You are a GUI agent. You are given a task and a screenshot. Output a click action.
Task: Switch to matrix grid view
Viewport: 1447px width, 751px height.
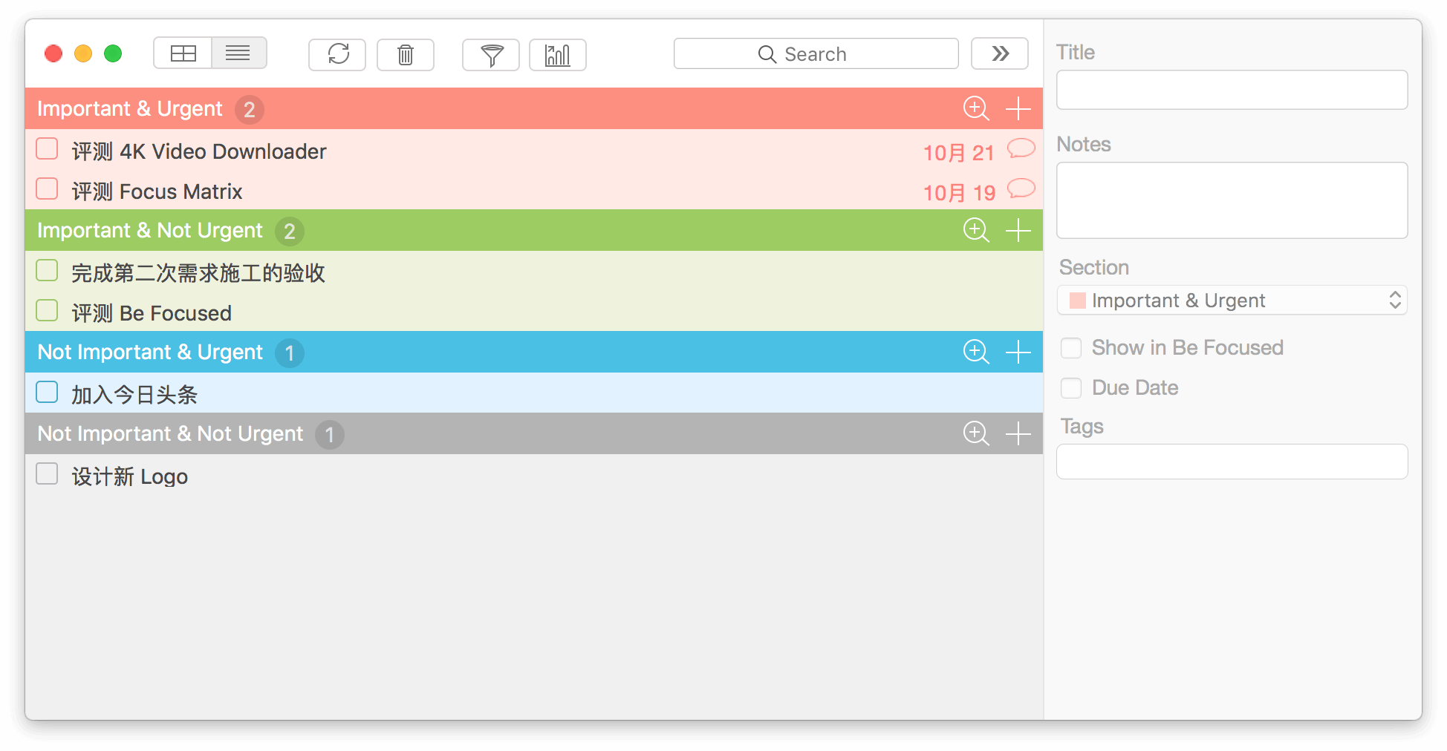point(183,53)
